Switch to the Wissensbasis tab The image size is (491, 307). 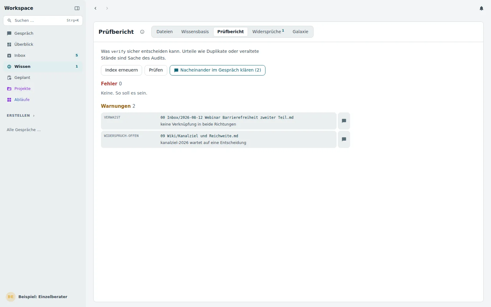click(x=195, y=32)
